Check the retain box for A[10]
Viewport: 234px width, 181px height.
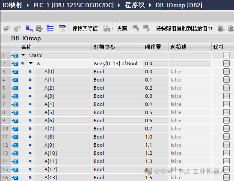tap(226, 153)
